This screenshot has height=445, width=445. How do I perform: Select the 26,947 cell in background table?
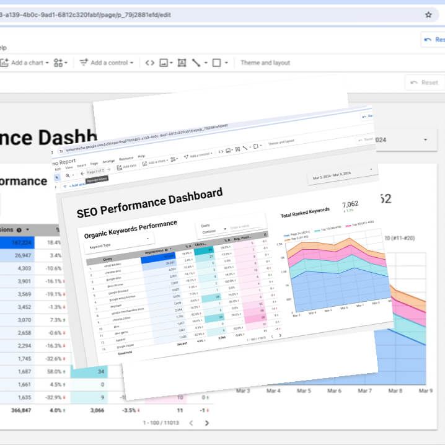click(17, 255)
